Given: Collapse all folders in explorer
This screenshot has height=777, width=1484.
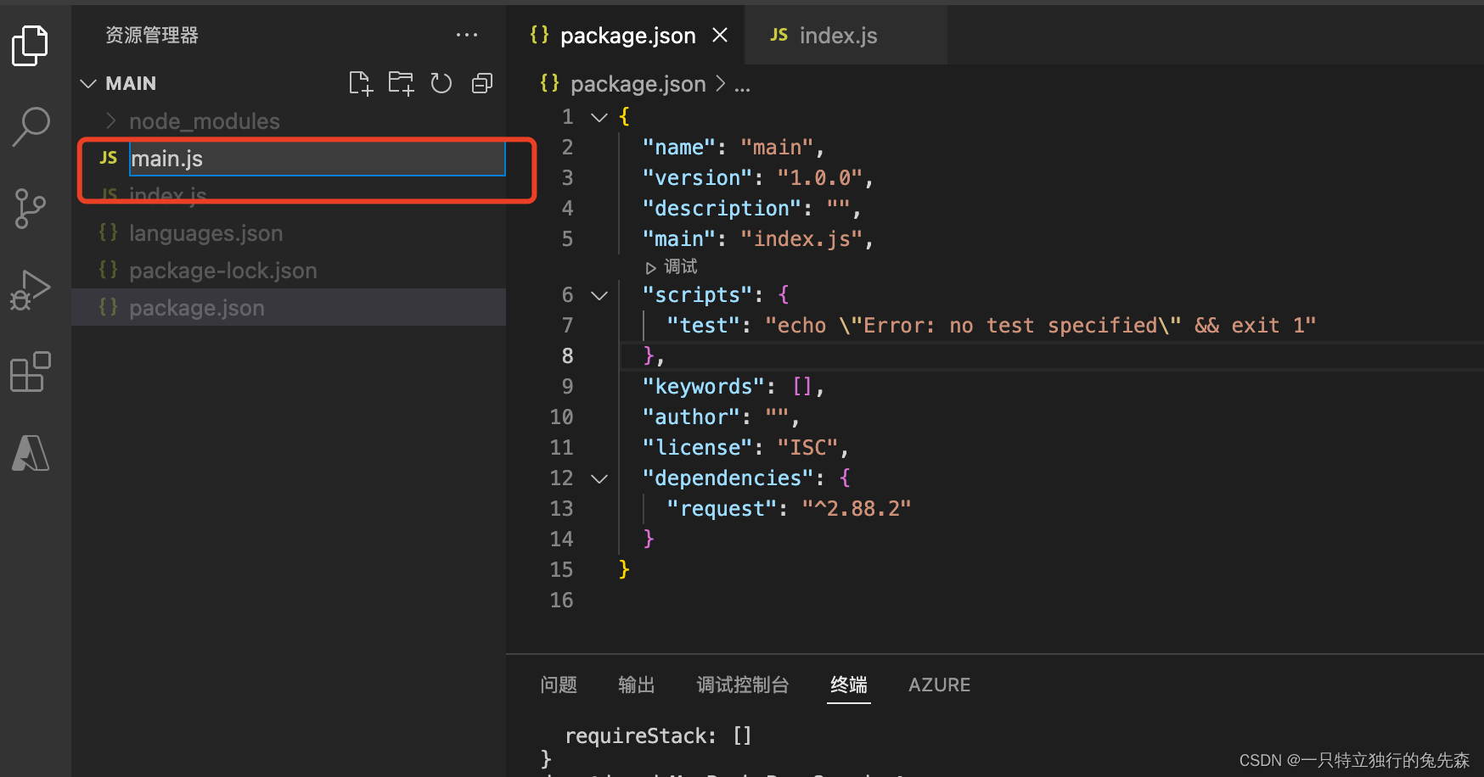Looking at the screenshot, I should pyautogui.click(x=482, y=83).
